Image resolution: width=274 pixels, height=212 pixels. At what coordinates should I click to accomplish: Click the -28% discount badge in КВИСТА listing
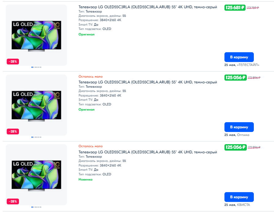pyautogui.click(x=13, y=201)
